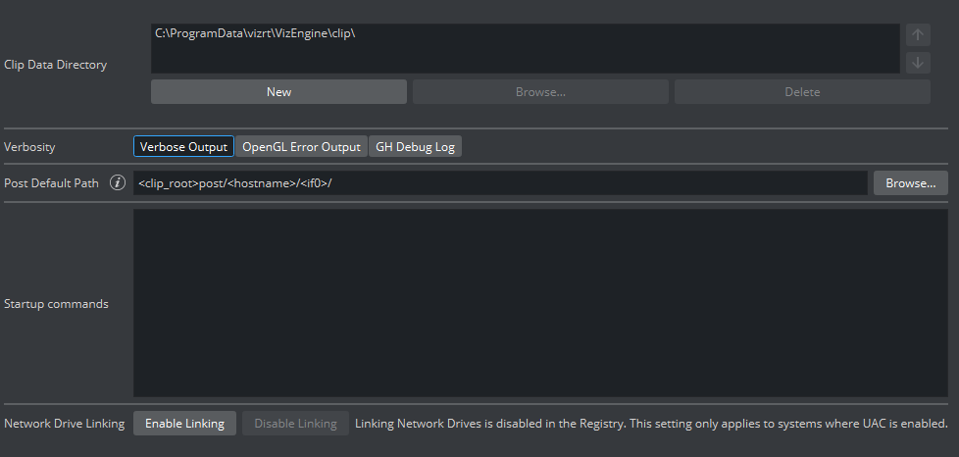The height and width of the screenshot is (457, 959).
Task: Toggle the Verbose Output option
Action: point(183,147)
